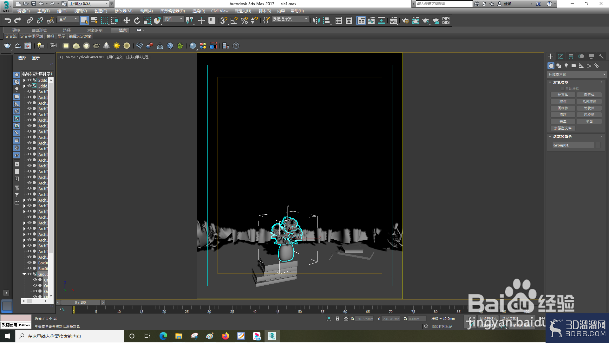Toggle the selection lock icon in status bar
This screenshot has height=343, width=609.
click(337, 319)
